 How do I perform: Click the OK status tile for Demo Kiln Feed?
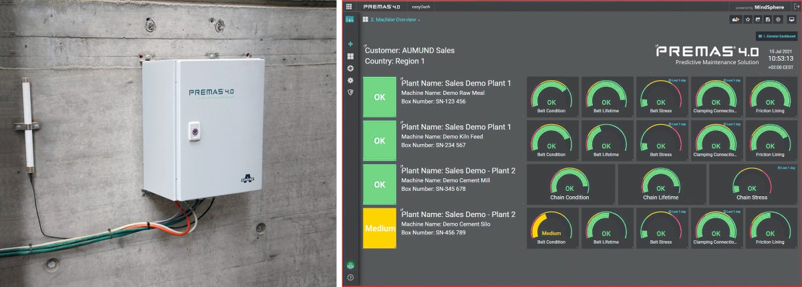380,141
